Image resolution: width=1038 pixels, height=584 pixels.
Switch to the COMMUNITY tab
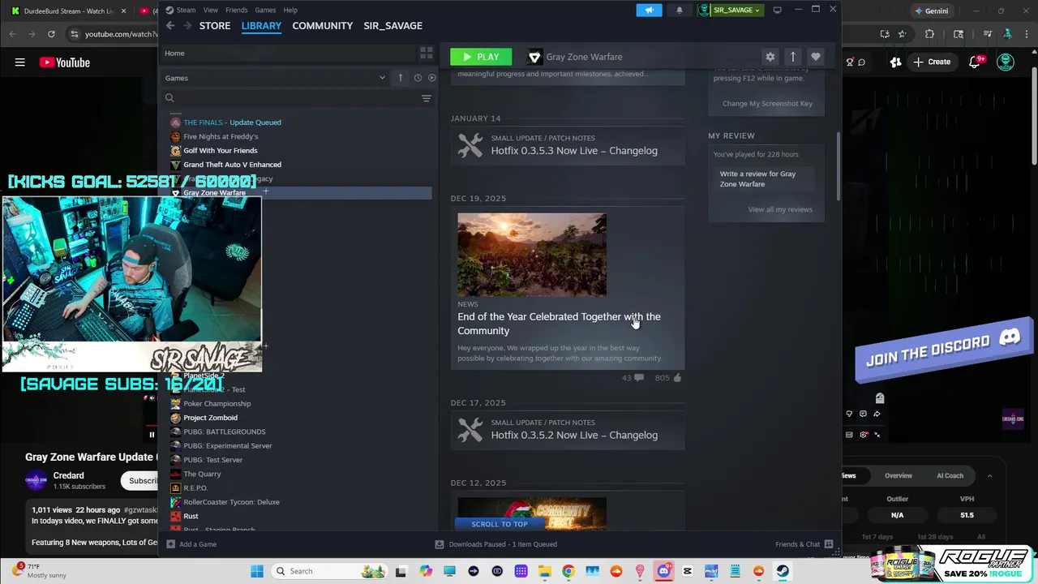coord(322,26)
